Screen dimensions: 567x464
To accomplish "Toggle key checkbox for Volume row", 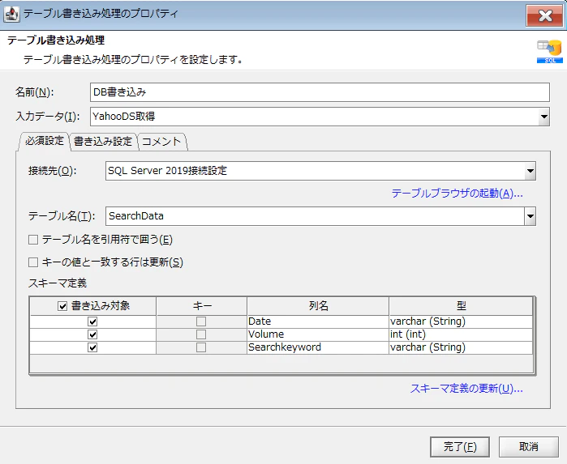I will tap(201, 334).
